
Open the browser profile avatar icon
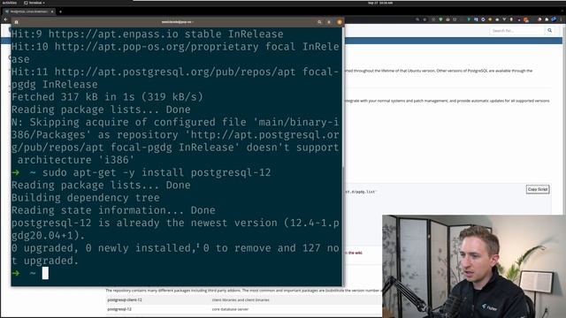coord(554,19)
